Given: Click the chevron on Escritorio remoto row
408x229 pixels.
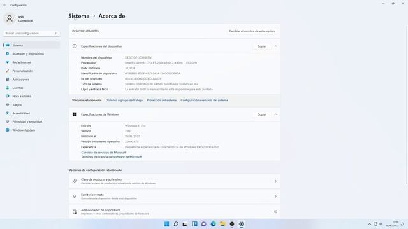Looking at the screenshot, I should pos(275,197).
